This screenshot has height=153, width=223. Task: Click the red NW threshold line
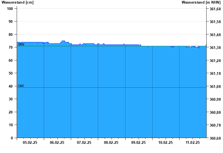pyautogui.click(x=112, y=87)
